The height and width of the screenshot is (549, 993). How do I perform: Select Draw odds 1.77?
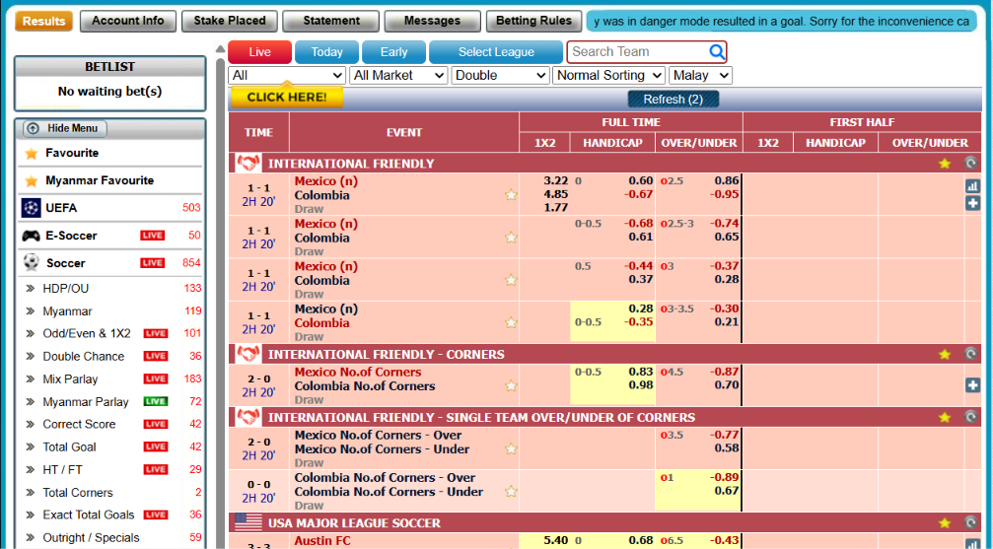(x=555, y=208)
